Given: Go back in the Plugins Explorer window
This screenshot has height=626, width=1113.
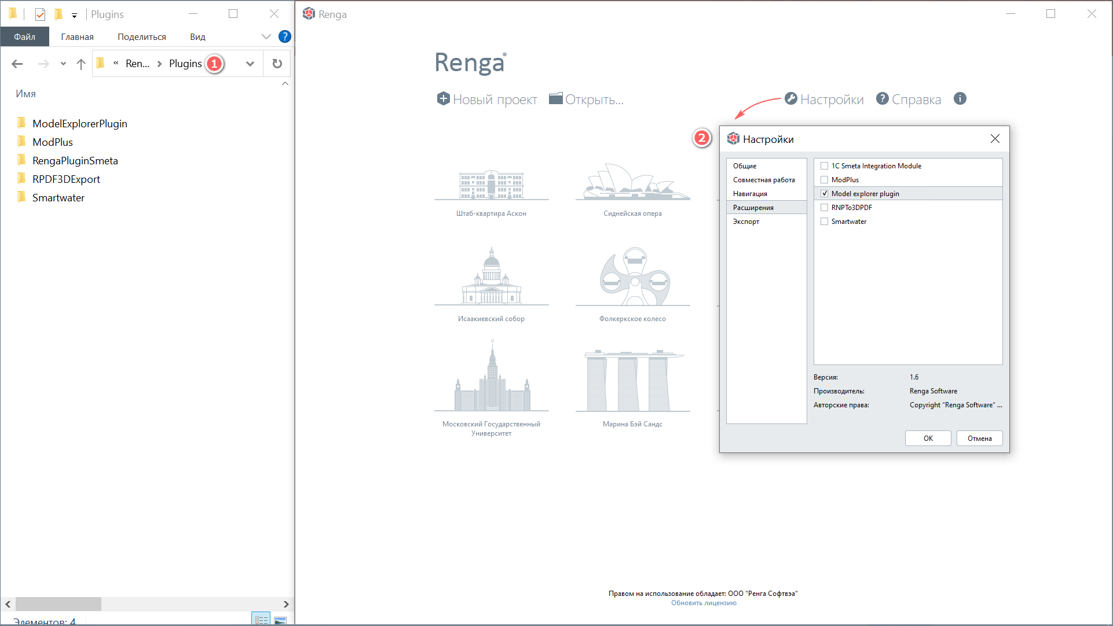Looking at the screenshot, I should click(17, 64).
